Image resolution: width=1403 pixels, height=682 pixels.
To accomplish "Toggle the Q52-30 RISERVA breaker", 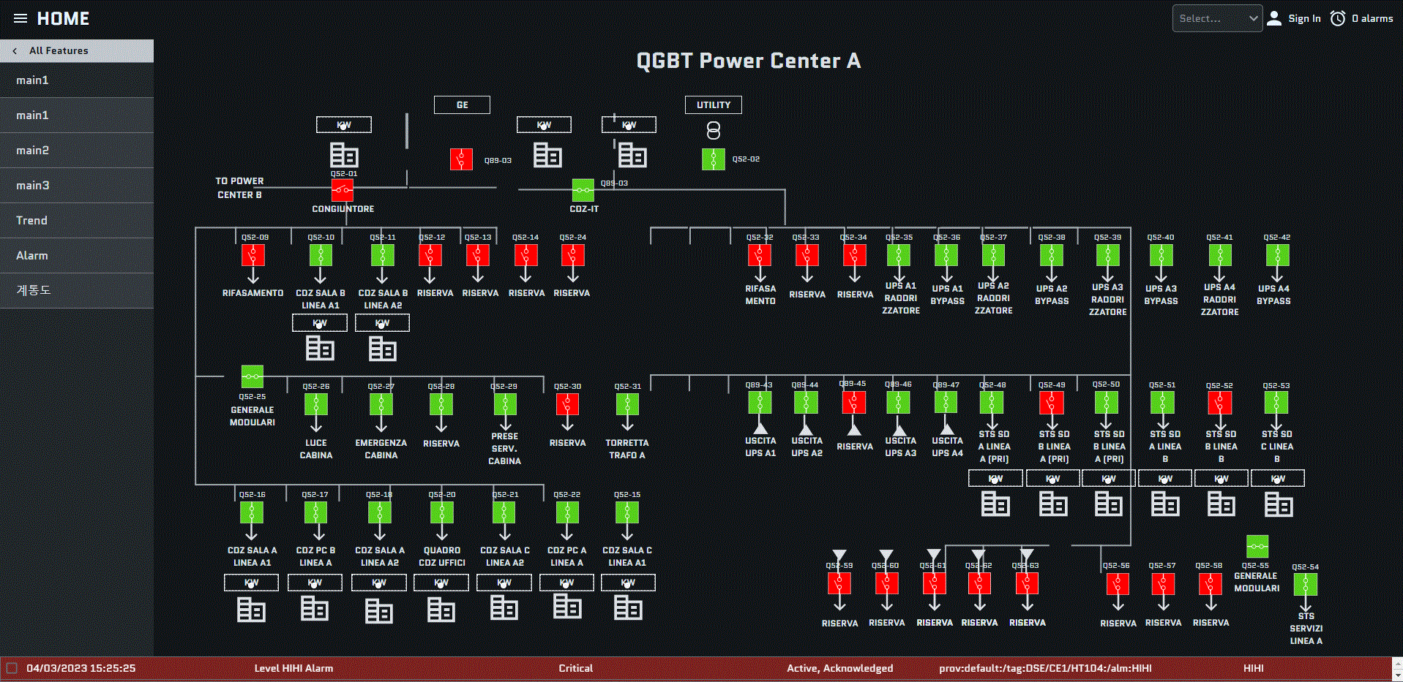I will (x=567, y=403).
